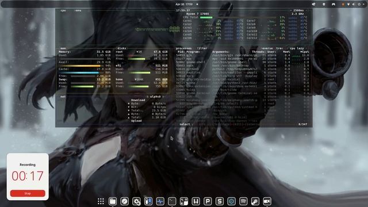
Task: Click the select option at processes bottom
Action: click(x=185, y=124)
